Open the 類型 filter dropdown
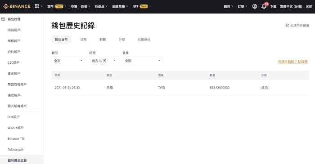 pyautogui.click(x=68, y=61)
